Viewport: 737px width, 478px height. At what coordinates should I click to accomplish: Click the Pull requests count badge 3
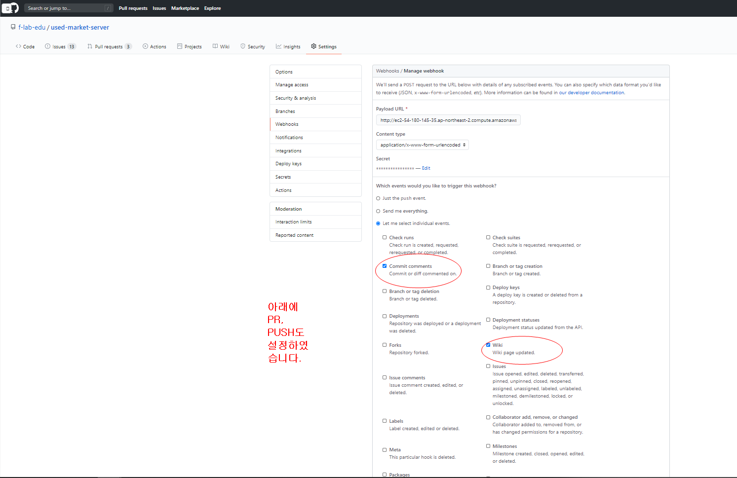click(x=128, y=47)
